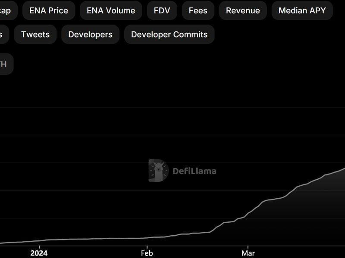The width and height of the screenshot is (345, 258).
Task: Switch chart denomination to ETH
Action: 5,64
